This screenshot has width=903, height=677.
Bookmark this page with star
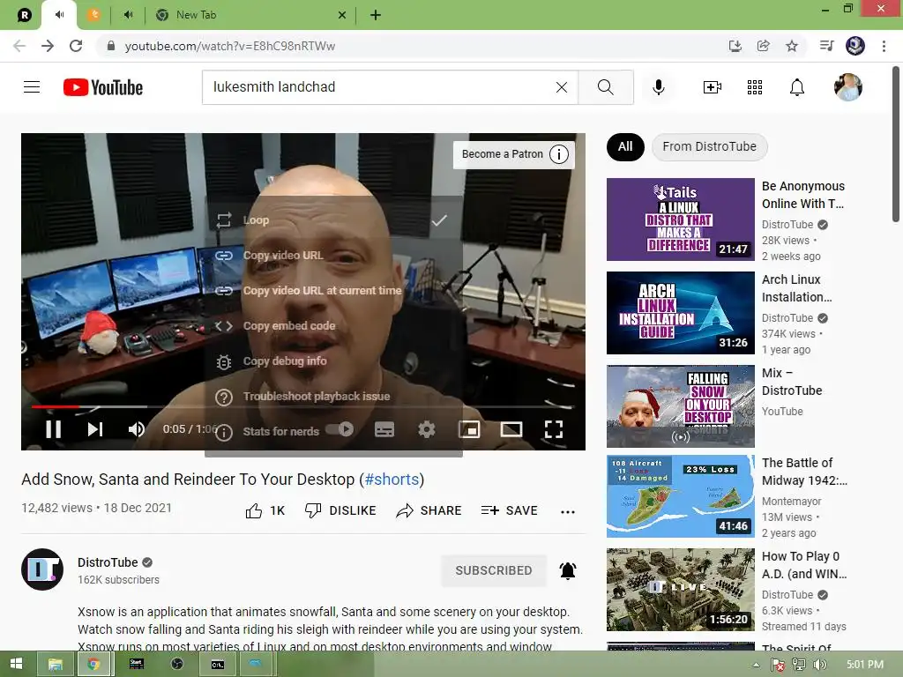792,46
